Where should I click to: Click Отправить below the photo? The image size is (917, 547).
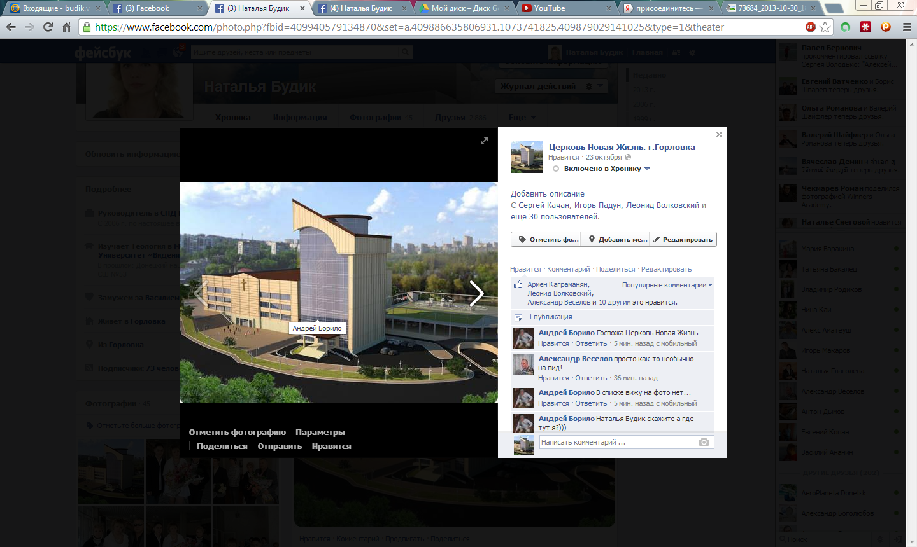[280, 447]
